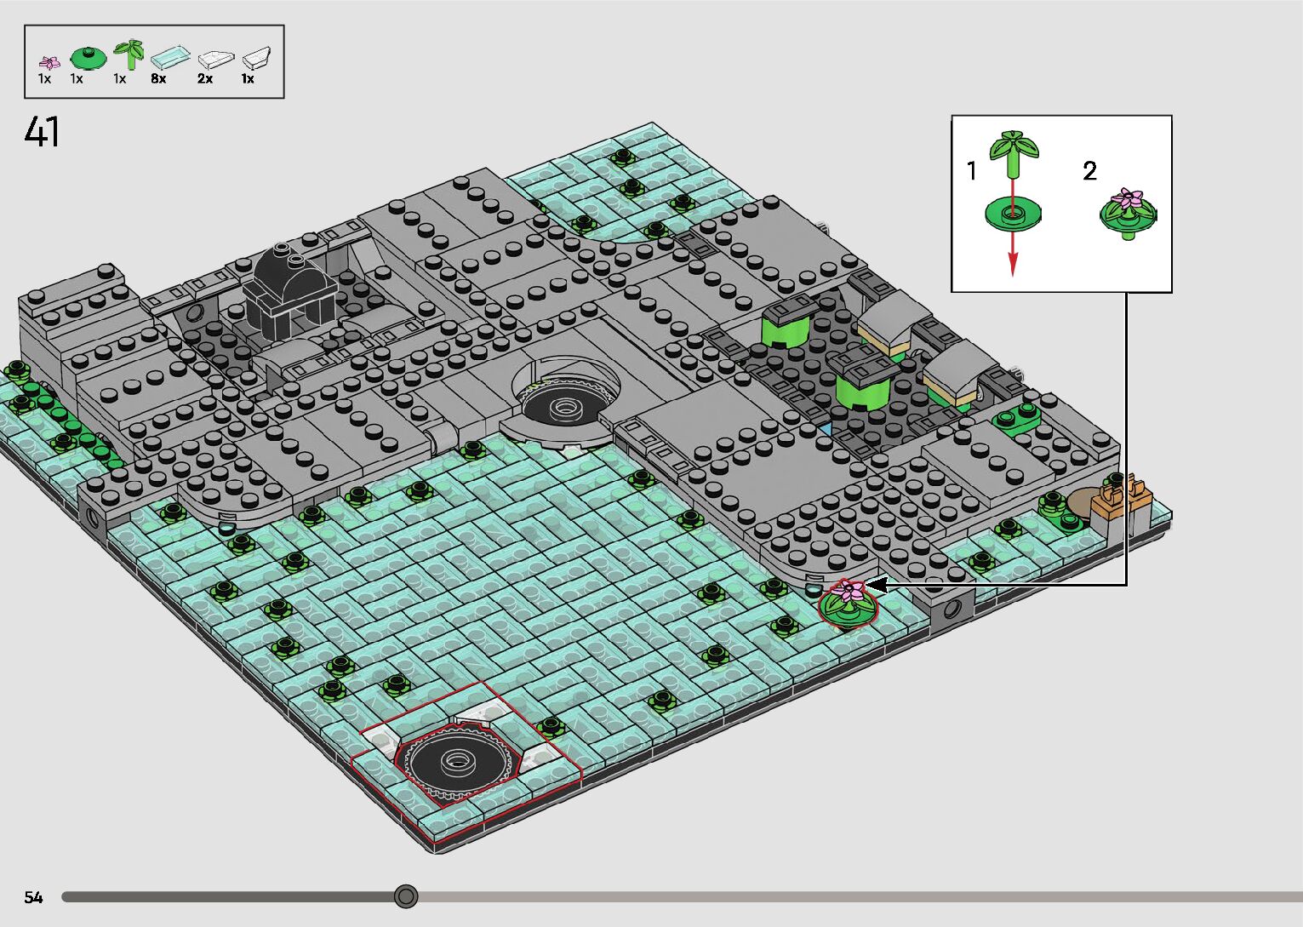Click the step number 41
Image resolution: width=1303 pixels, height=927 pixels.
(x=43, y=133)
